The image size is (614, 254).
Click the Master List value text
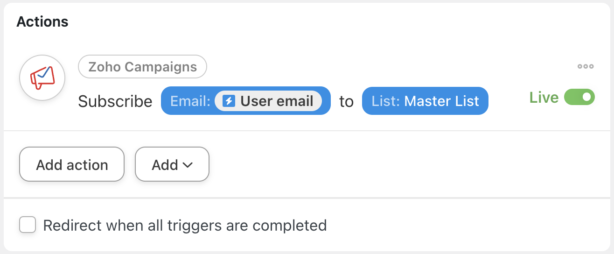coord(442,101)
